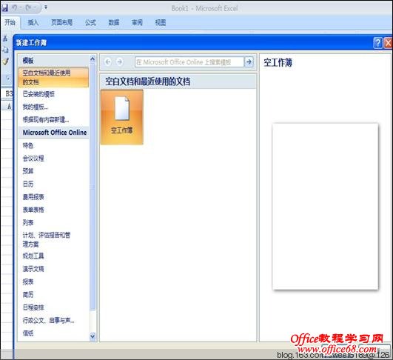Click the template list scroll down arrow
Viewport: 393px width, 360px height.
(93, 336)
